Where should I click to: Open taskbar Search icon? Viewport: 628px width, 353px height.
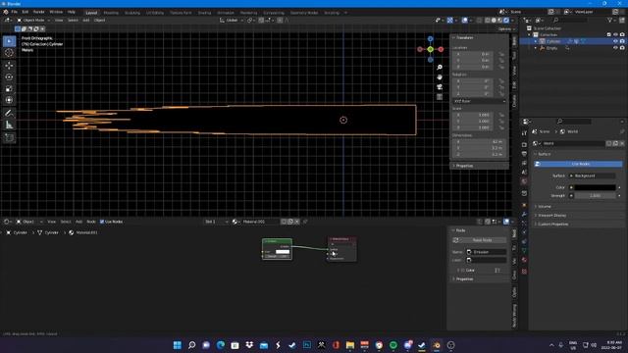pos(191,345)
